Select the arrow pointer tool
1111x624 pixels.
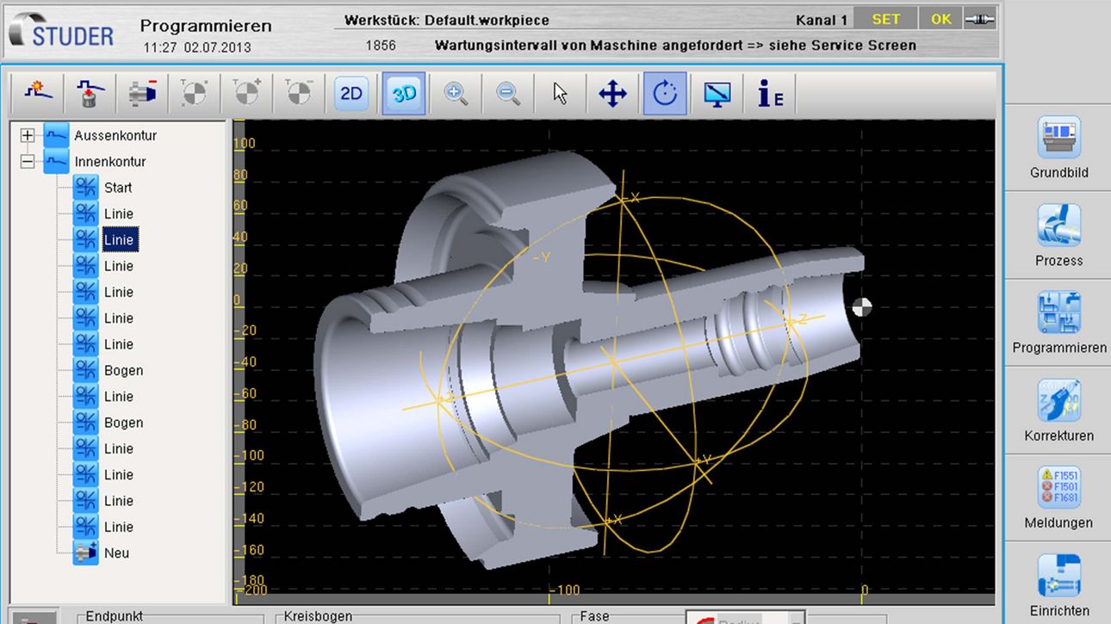tap(561, 94)
